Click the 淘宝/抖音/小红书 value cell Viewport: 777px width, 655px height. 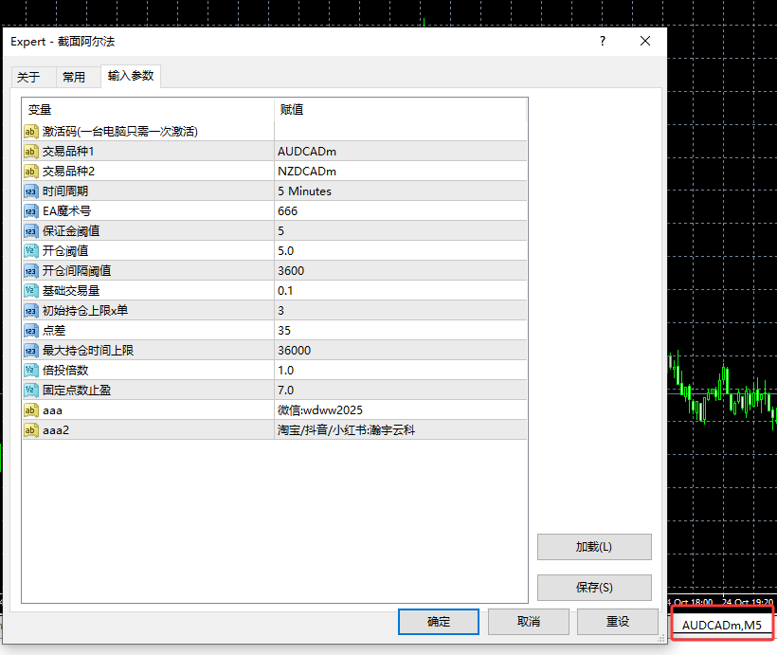[401, 430]
